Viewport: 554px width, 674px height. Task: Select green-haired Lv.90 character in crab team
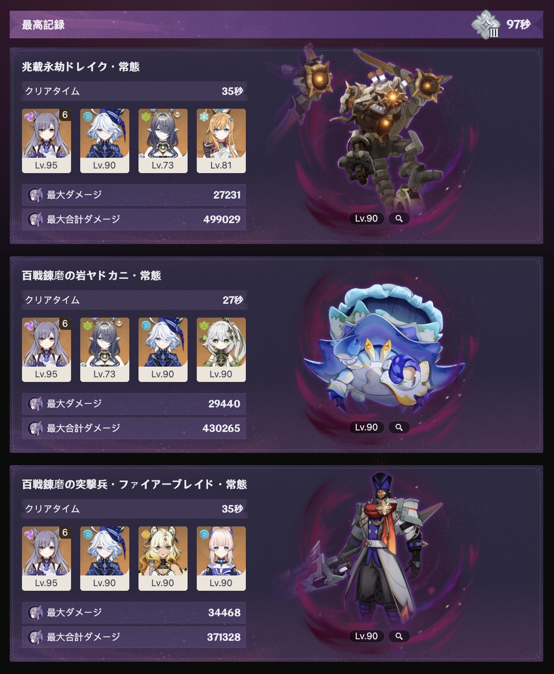(221, 350)
